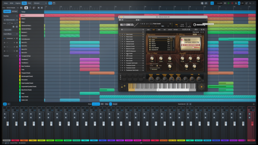This screenshot has height=145, width=258.
Task: Click the green Play transport button
Action: click(x=229, y=3)
